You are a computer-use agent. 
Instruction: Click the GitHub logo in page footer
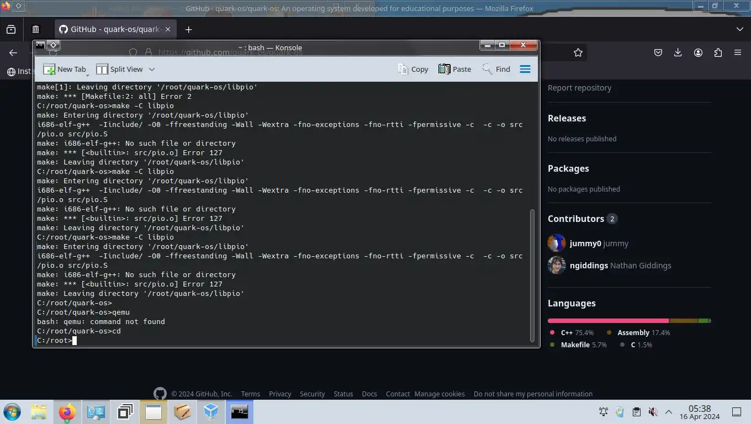pyautogui.click(x=160, y=394)
